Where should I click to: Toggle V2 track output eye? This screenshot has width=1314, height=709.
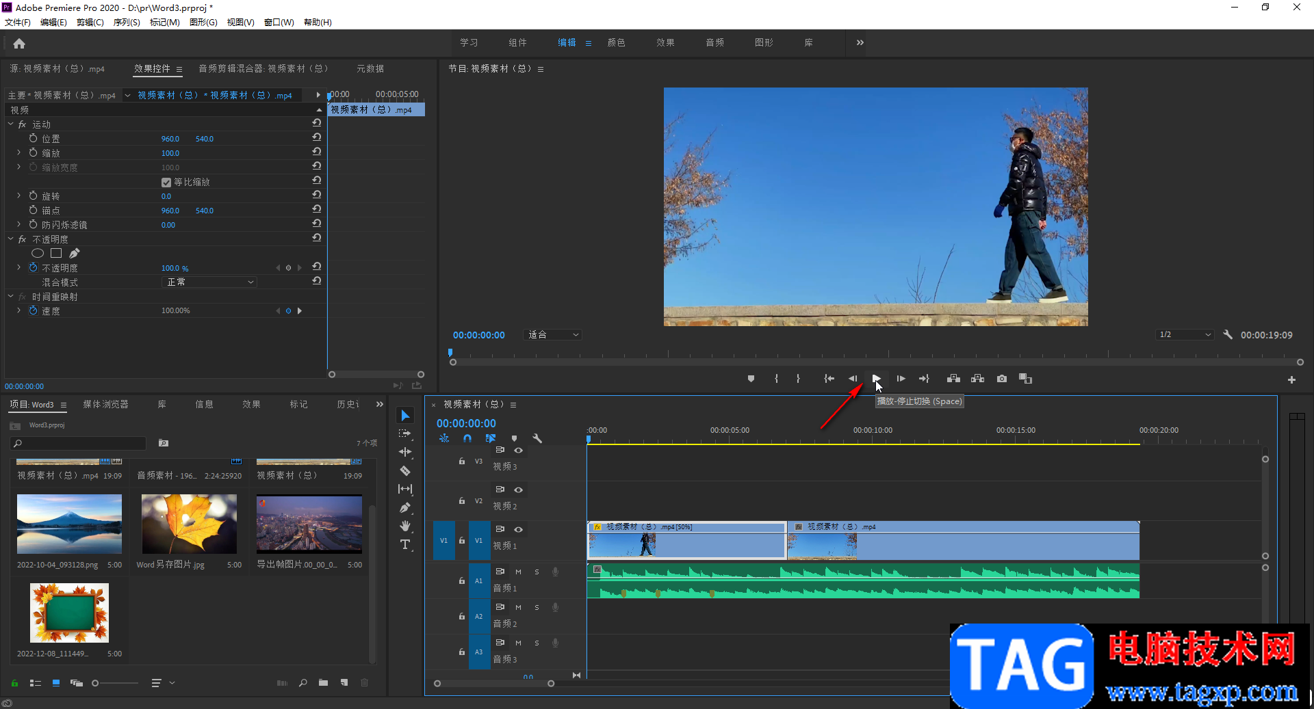pyautogui.click(x=518, y=490)
